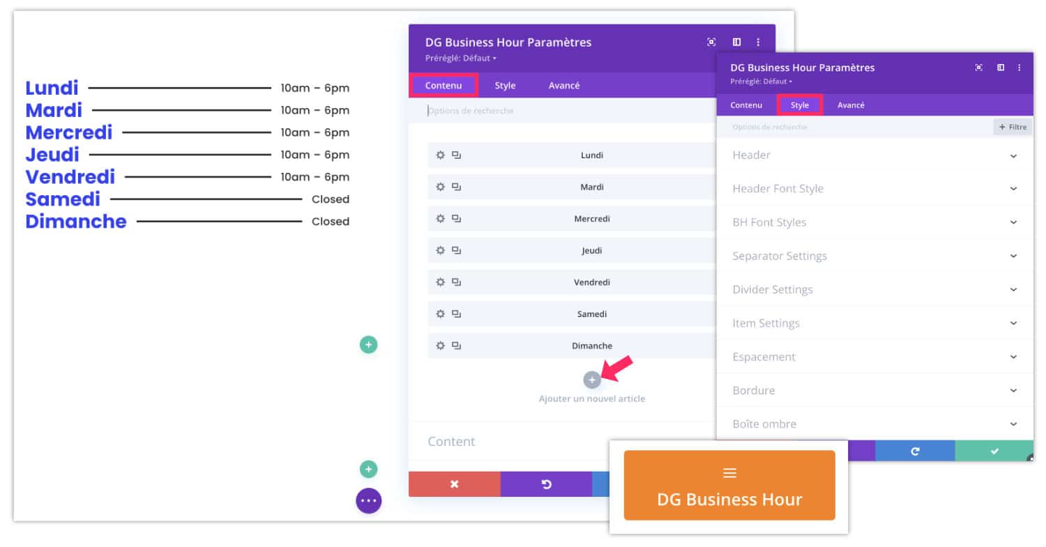
Task: Duplicate the Lundi item
Action: point(457,155)
